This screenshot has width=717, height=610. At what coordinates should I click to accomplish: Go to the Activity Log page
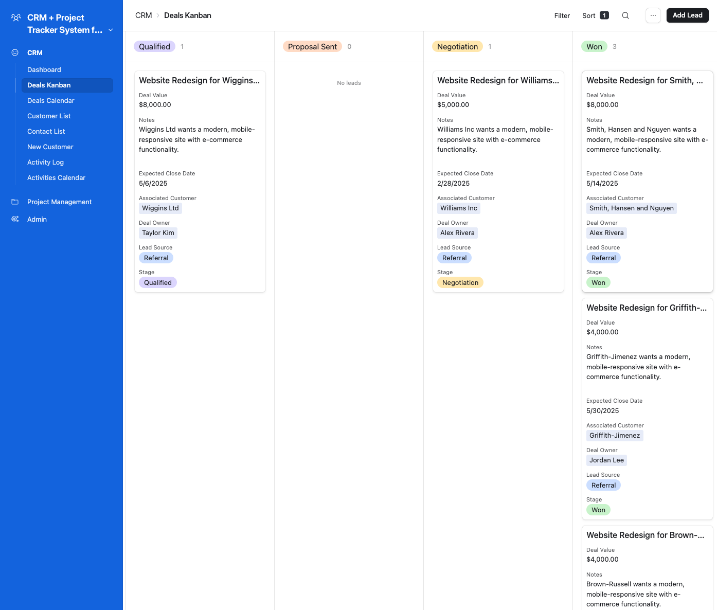(45, 162)
